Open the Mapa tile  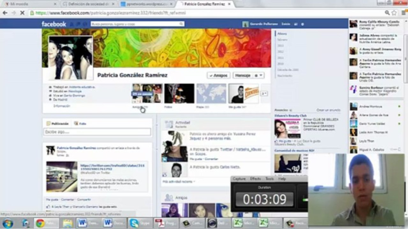coord(211,94)
